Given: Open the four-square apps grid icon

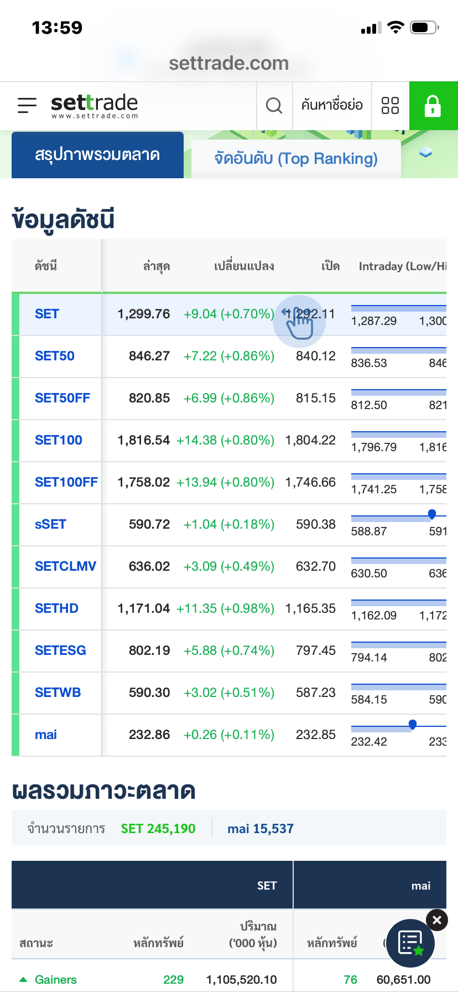Looking at the screenshot, I should pos(390,105).
